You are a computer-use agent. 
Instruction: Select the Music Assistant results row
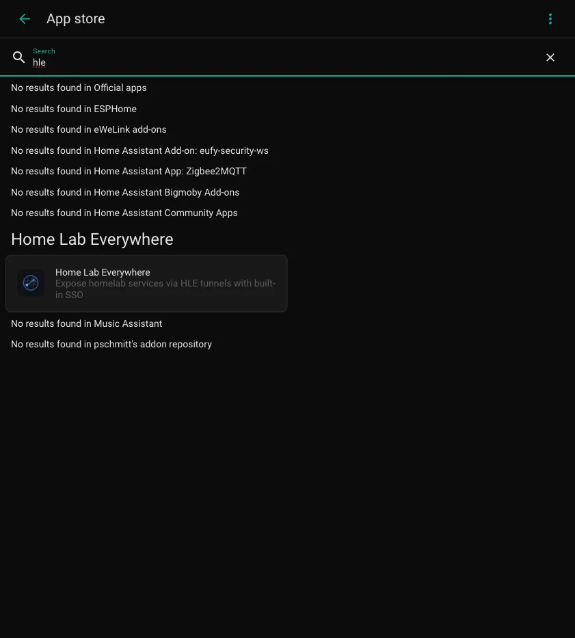pyautogui.click(x=86, y=323)
